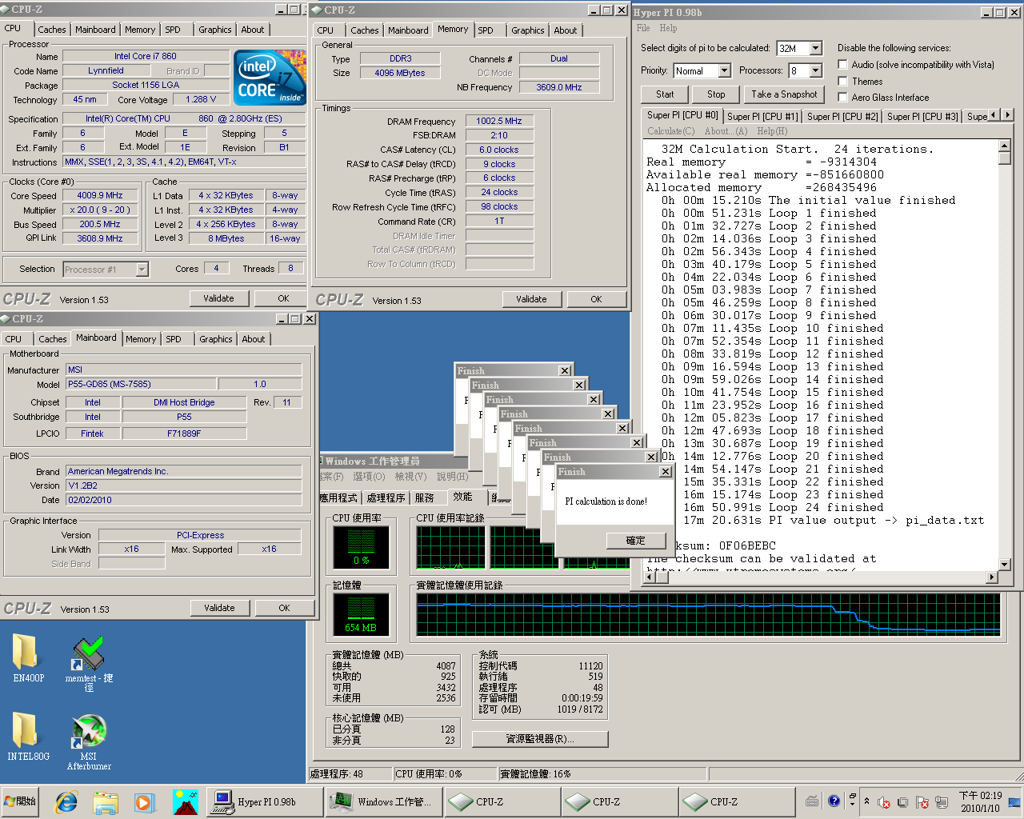Click Stop in Hyper PI
Image resolution: width=1024 pixels, height=819 pixels.
(x=716, y=94)
